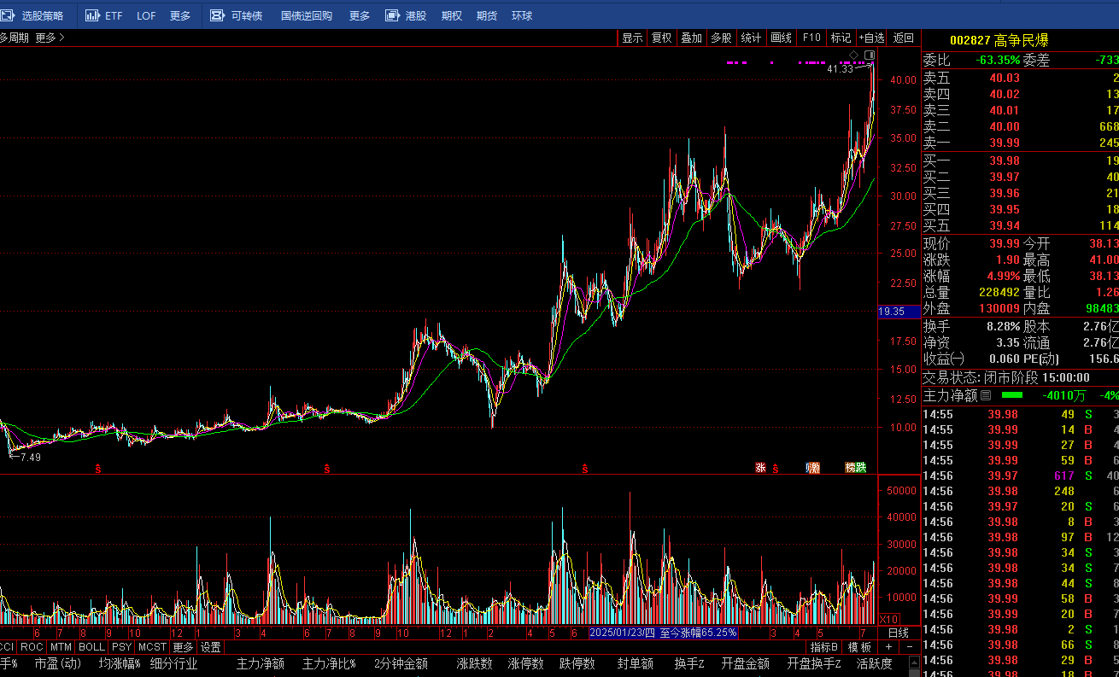Click the 榜 marker icon on chart

(851, 467)
